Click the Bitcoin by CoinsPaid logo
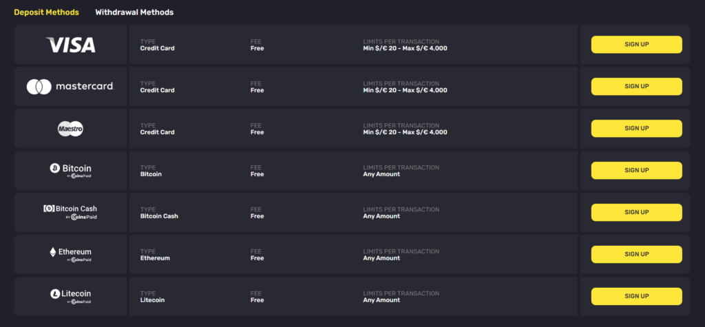 coord(71,171)
